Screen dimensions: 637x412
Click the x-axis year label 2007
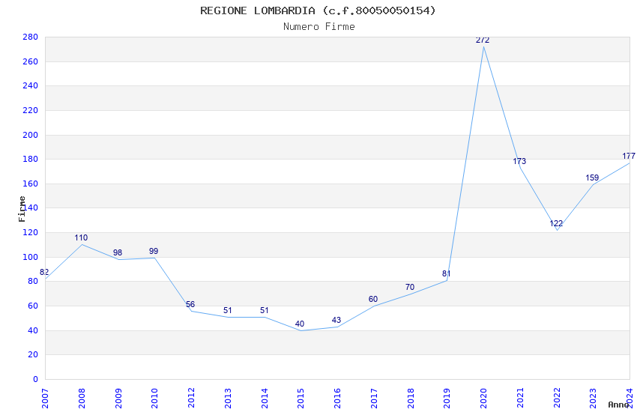click(x=45, y=399)
